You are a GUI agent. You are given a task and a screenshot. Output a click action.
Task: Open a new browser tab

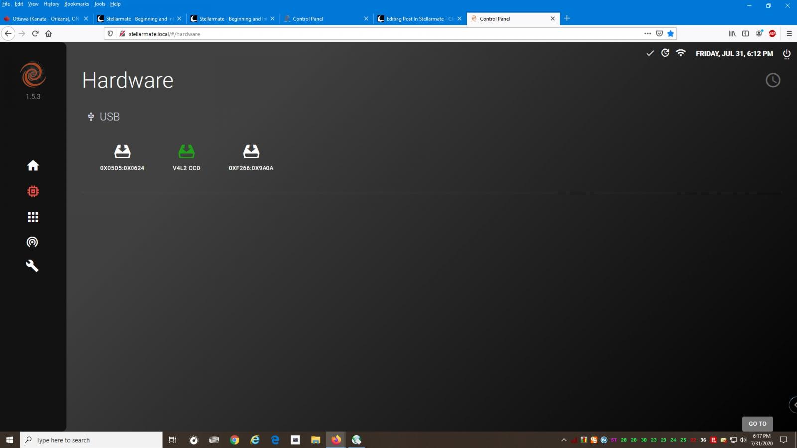point(567,18)
